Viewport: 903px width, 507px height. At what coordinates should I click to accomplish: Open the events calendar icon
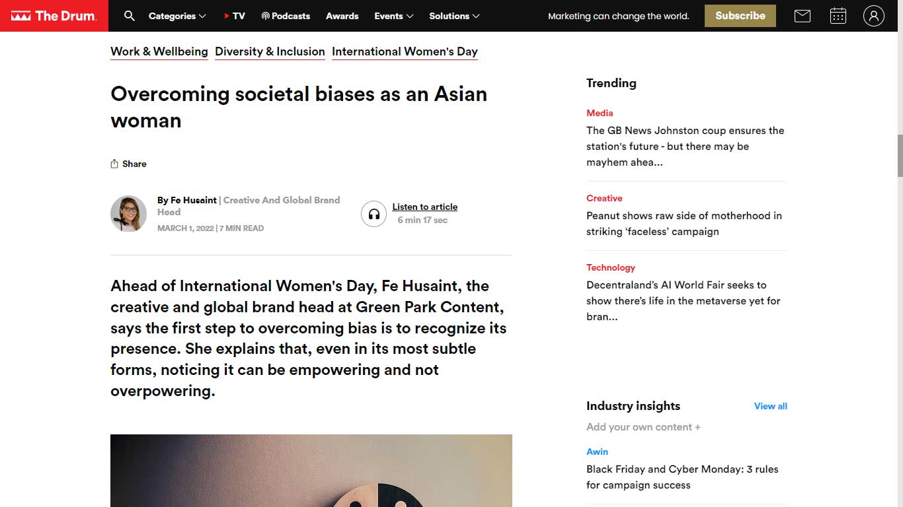(x=838, y=16)
